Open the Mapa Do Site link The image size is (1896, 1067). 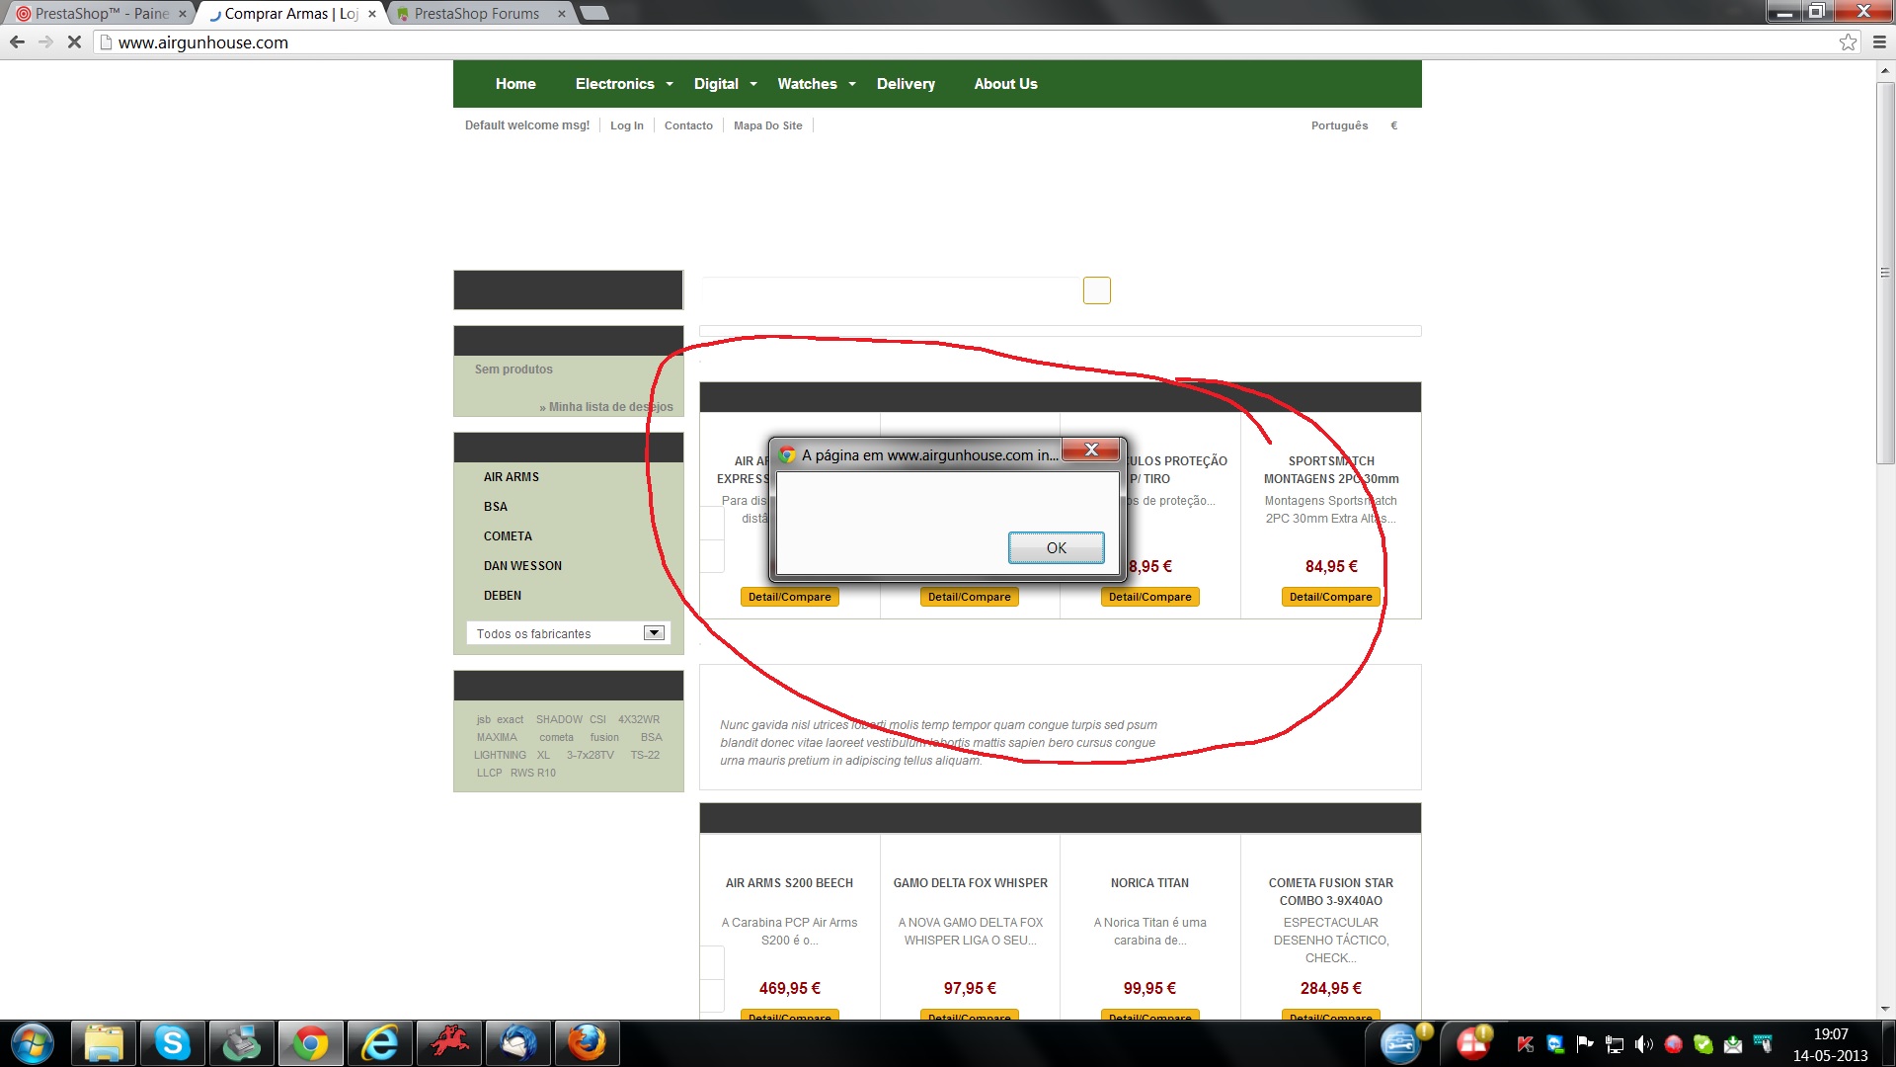pos(767,125)
